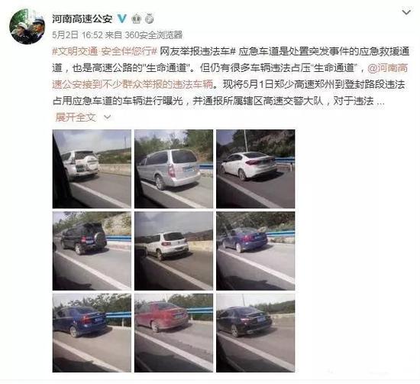Open the post options chevron menu
Viewport: 420px width, 384px height.
click(x=406, y=12)
